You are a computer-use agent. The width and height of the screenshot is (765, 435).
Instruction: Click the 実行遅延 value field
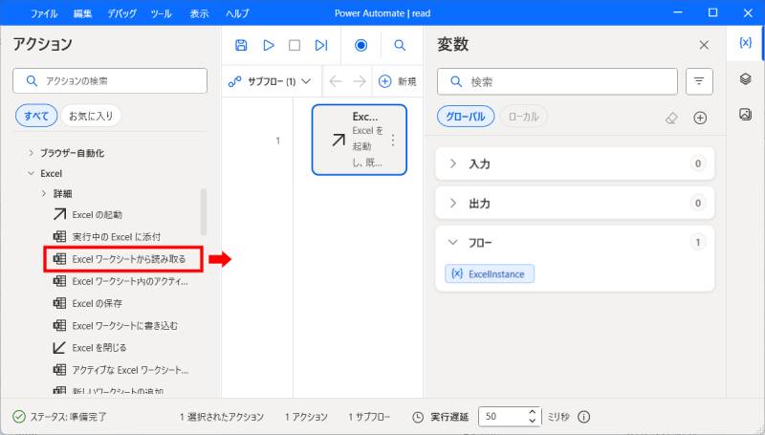click(503, 417)
